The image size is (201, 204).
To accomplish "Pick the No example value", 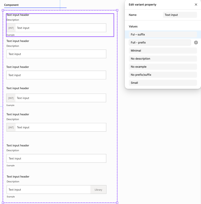I will point(163,67).
